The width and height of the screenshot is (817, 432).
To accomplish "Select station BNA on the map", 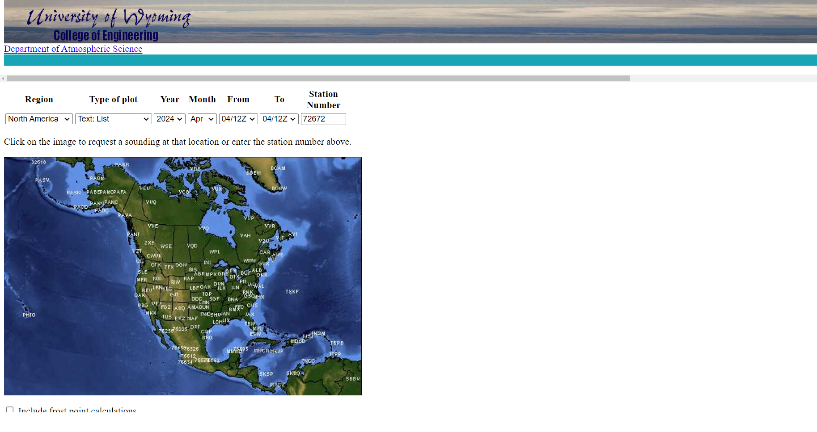I will click(233, 300).
